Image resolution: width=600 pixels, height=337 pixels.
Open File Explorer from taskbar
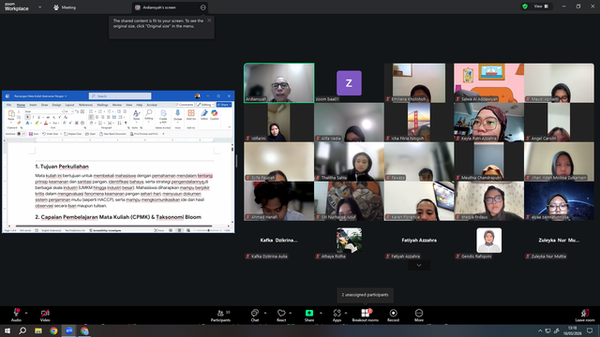(38, 330)
